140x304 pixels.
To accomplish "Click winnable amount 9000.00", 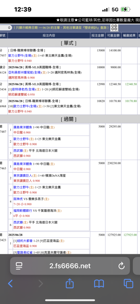I will 116,67.
